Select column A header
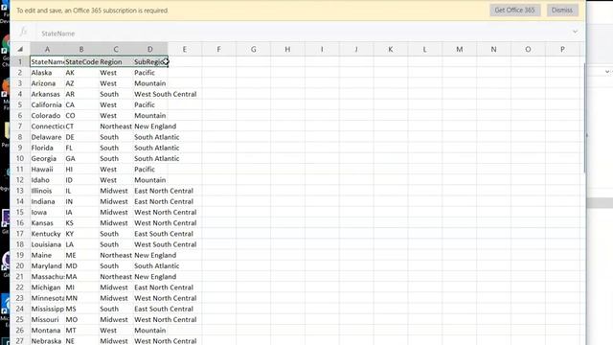The width and height of the screenshot is (613, 345). 47,49
